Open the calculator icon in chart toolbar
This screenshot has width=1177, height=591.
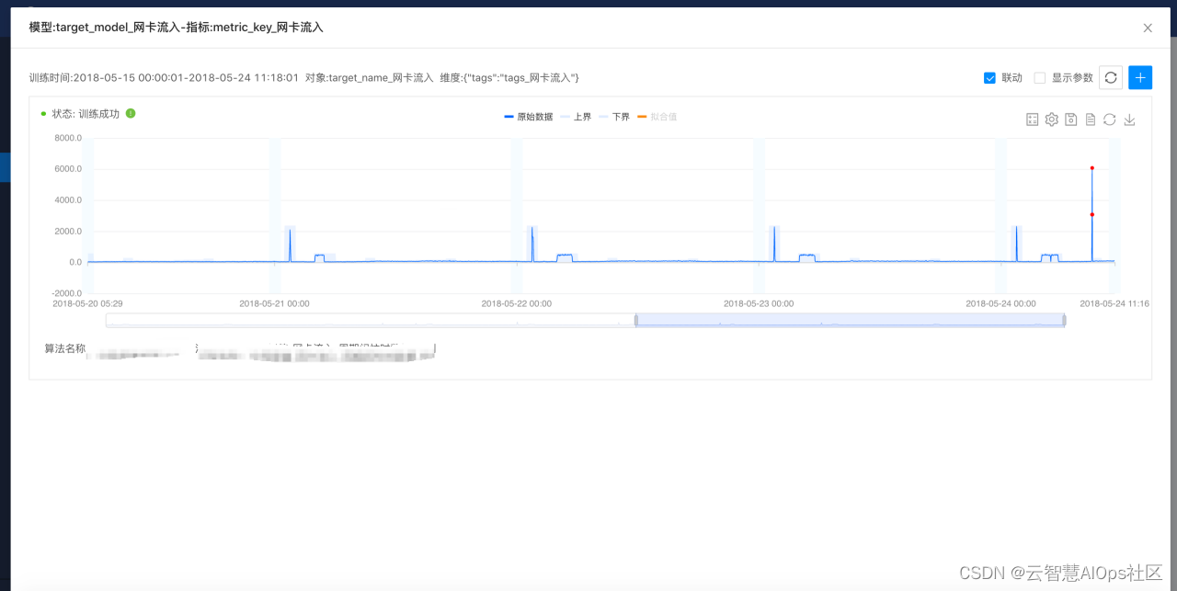click(x=1032, y=119)
